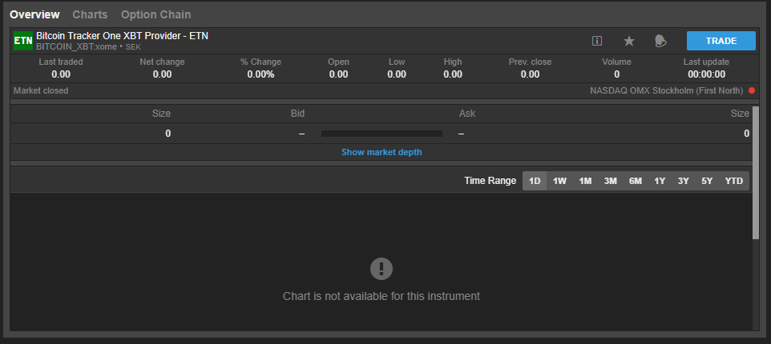Add instrument to watchlist via star icon
Viewport: 771px width, 344px height.
(629, 41)
